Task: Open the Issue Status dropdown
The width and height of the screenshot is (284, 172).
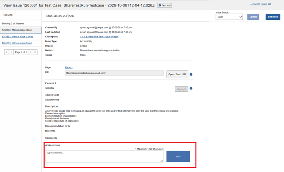Action: tap(229, 17)
